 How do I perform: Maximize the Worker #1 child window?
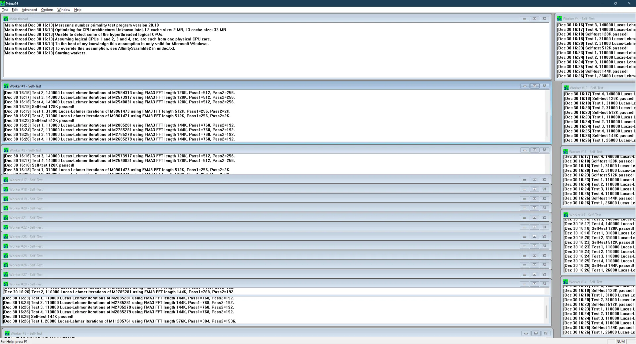[535, 86]
